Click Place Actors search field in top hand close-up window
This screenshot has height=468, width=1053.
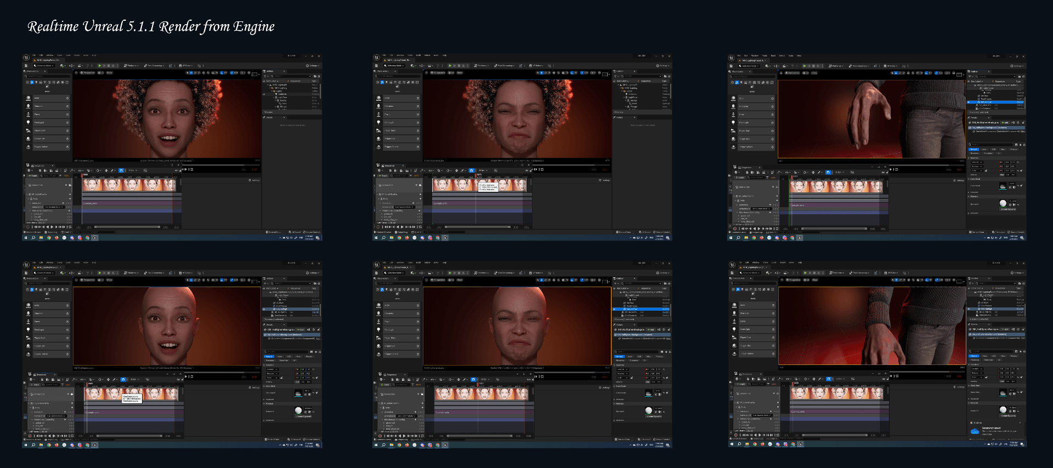(752, 76)
